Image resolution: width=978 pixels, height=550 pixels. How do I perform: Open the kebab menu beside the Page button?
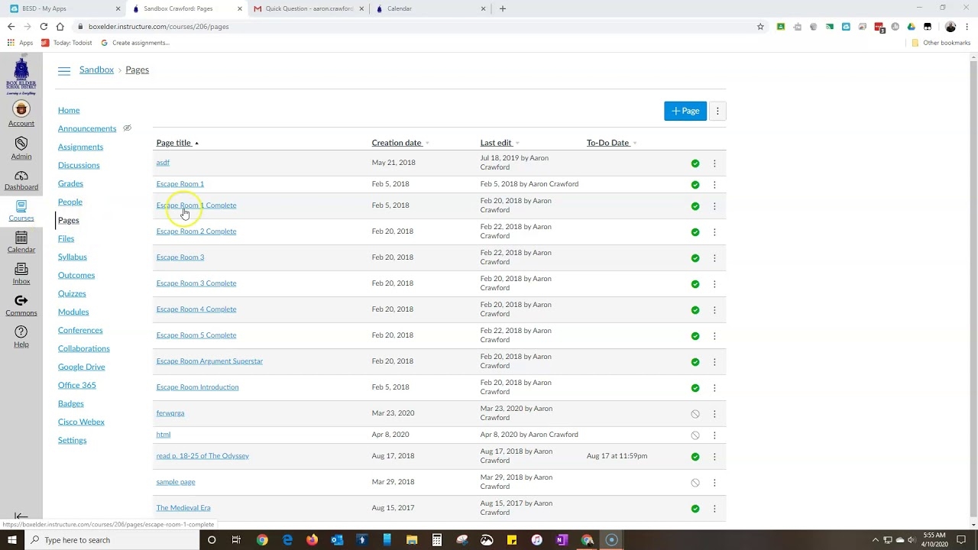point(717,111)
